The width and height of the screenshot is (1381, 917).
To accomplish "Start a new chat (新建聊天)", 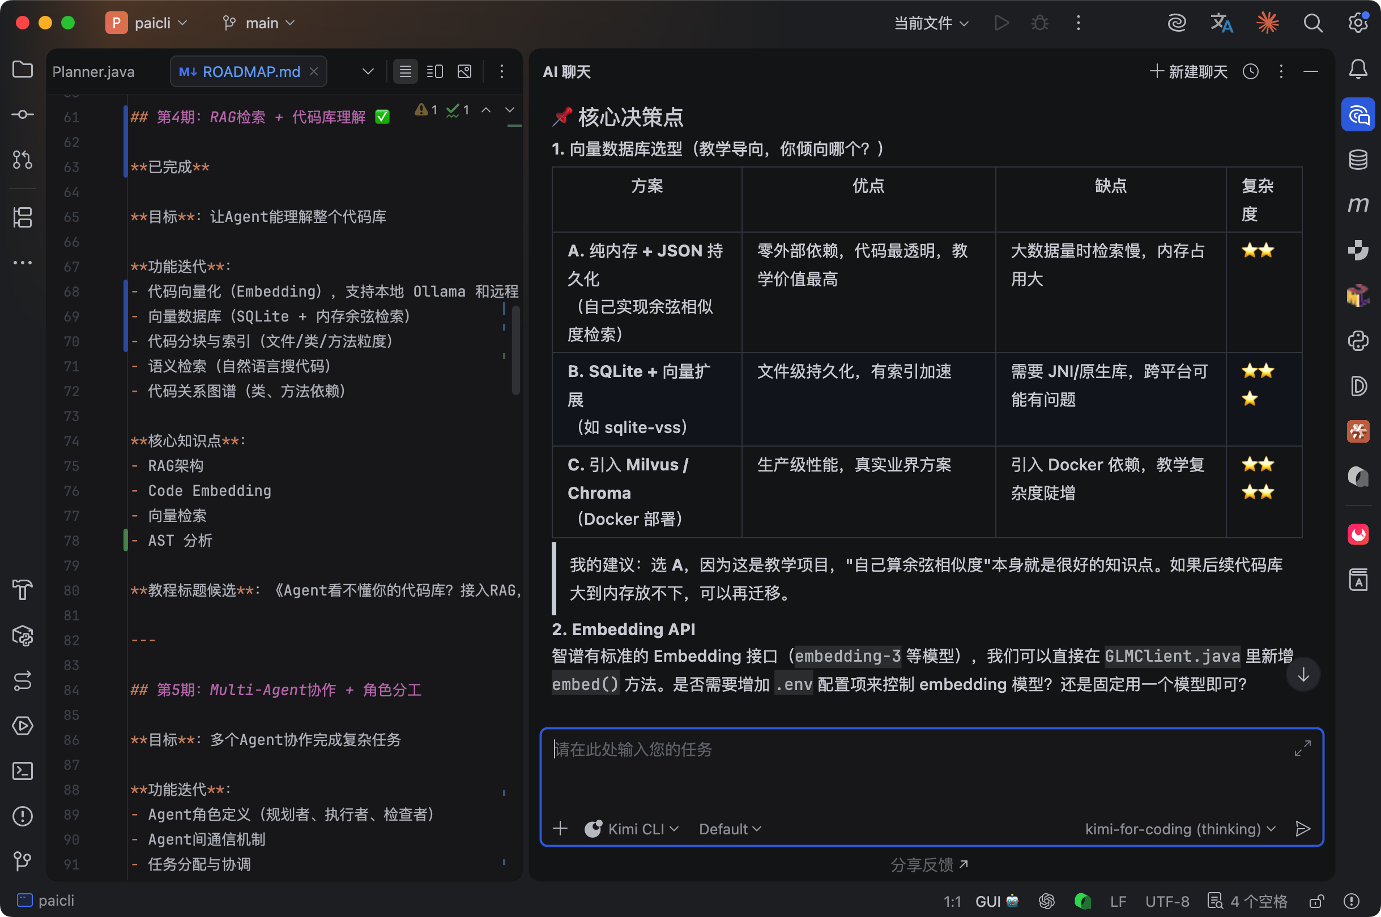I will pos(1188,71).
